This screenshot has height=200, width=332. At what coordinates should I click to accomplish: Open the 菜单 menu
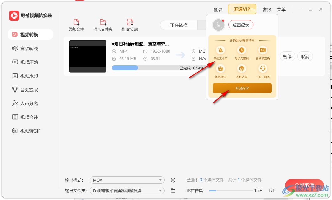(x=281, y=9)
